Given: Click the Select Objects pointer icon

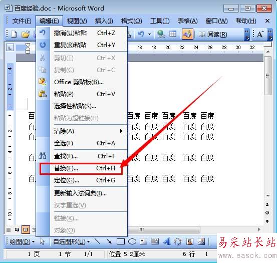Looking at the screenshot, I should tap(42, 241).
